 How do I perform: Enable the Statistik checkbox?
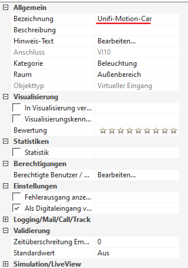16,153
